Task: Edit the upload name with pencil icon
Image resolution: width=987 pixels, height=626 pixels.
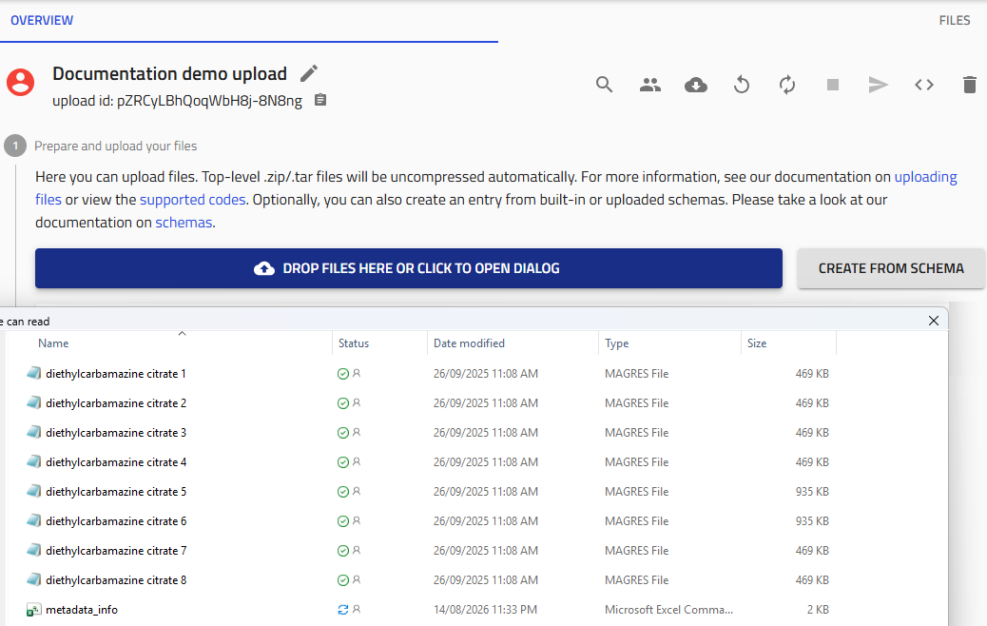Action: (x=308, y=73)
